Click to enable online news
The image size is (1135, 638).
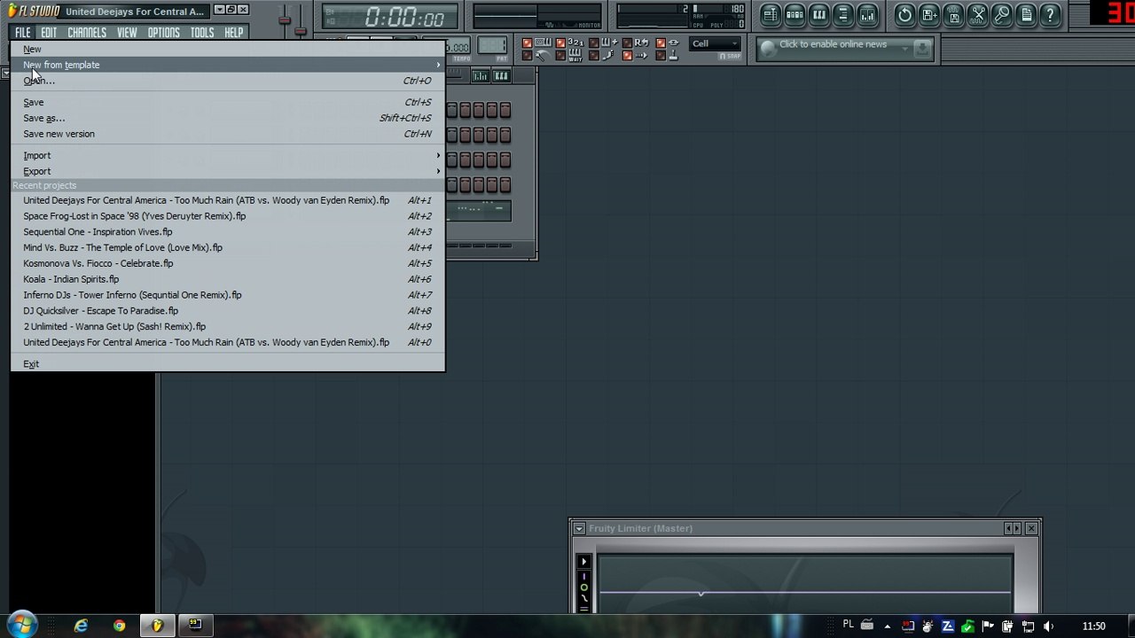click(833, 44)
